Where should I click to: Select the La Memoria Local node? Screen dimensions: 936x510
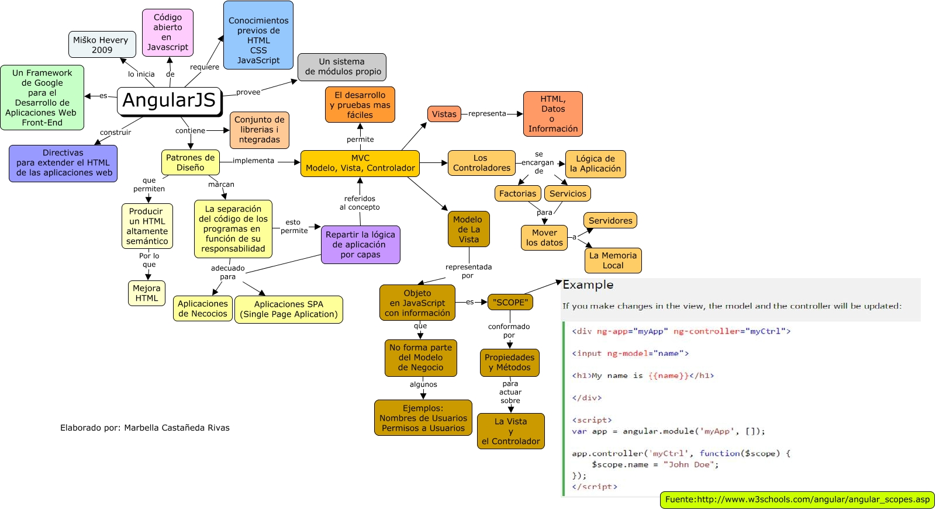pyautogui.click(x=613, y=261)
